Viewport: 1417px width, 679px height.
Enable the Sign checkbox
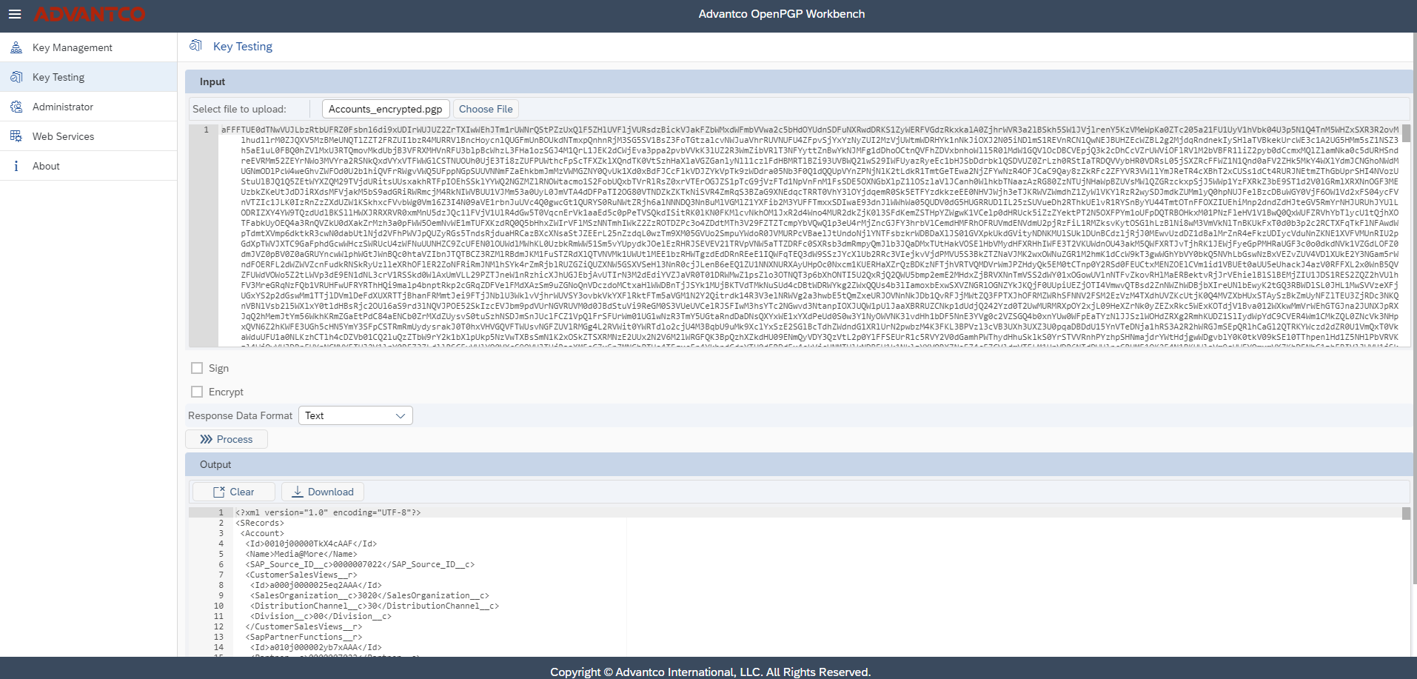pos(197,368)
